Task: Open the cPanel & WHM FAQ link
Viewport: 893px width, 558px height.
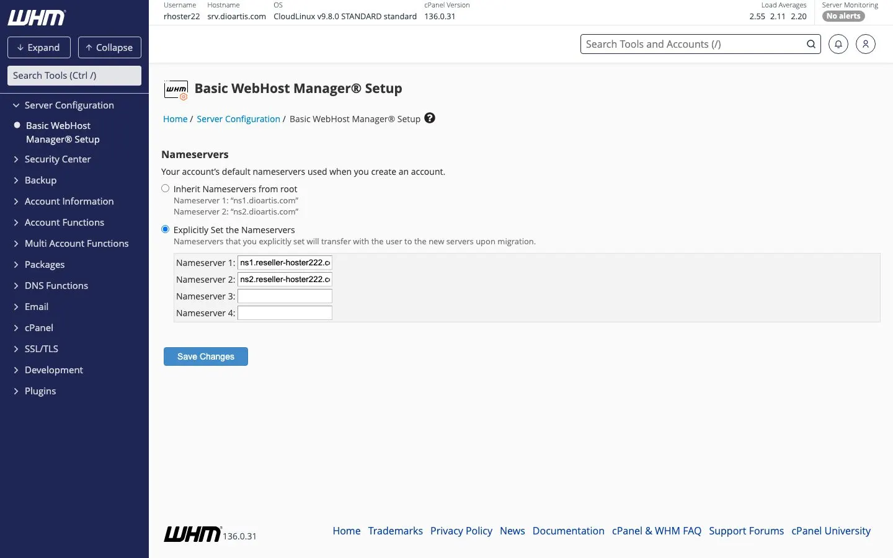Action: pos(657,531)
